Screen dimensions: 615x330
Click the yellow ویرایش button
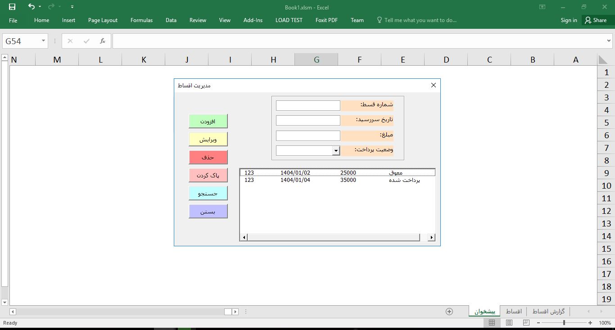tap(208, 139)
